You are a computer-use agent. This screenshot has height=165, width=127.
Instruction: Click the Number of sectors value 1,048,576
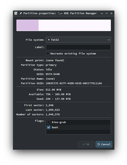tap(53, 115)
